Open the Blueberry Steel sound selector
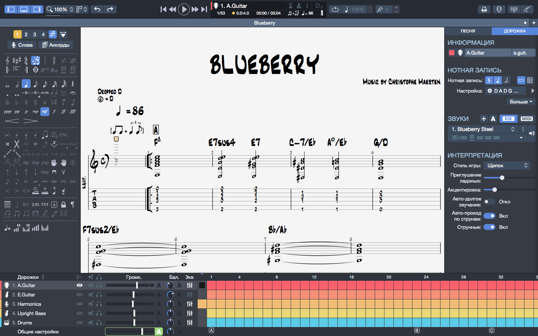This screenshot has height=336, width=538. [483, 129]
